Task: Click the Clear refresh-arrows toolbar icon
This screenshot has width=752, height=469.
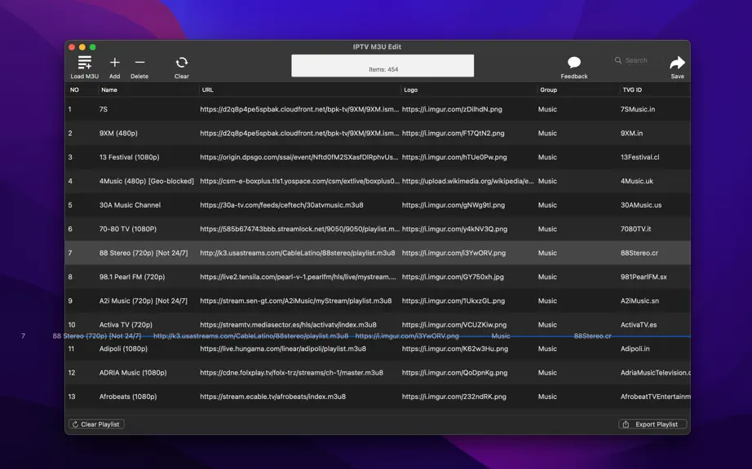Action: click(182, 62)
